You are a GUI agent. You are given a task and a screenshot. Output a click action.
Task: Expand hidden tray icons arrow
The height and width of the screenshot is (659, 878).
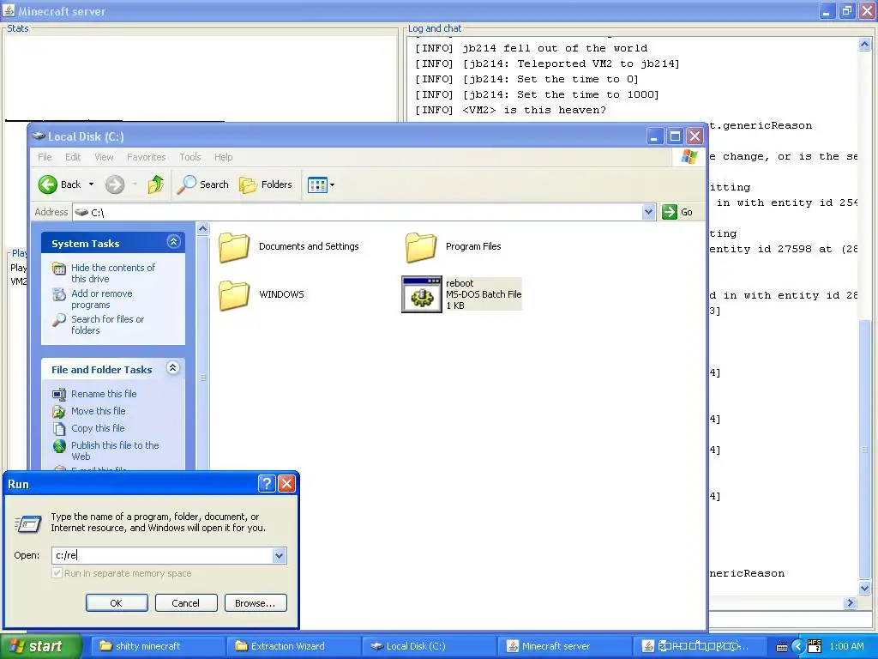[798, 646]
